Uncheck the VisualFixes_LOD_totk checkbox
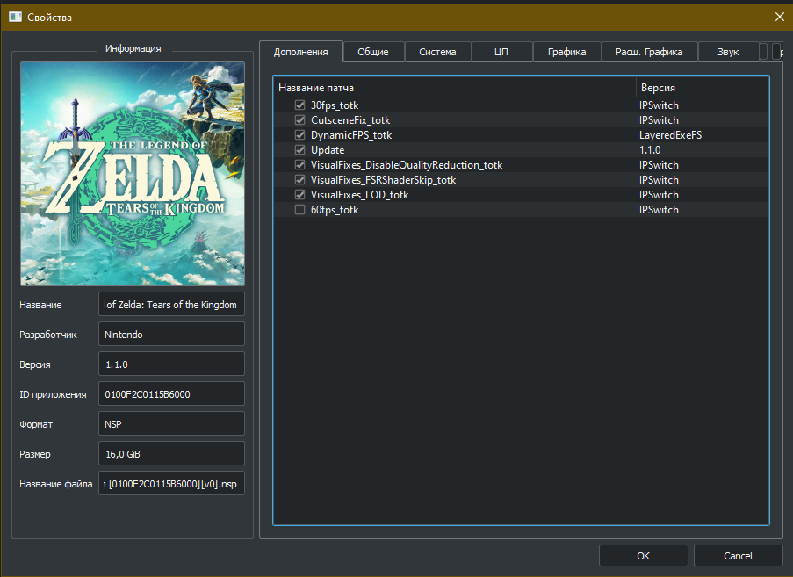Image resolution: width=793 pixels, height=577 pixels. pyautogui.click(x=300, y=195)
